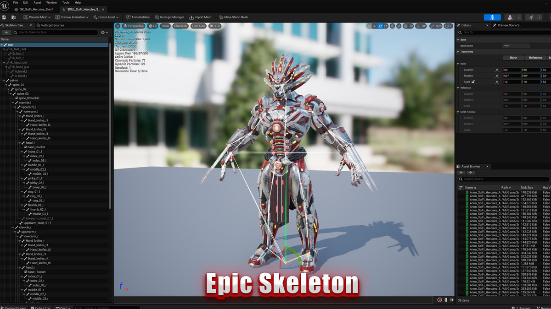The height and width of the screenshot is (309, 551).
Task: Click Scale transform options icon
Action: pyautogui.click(x=497, y=82)
